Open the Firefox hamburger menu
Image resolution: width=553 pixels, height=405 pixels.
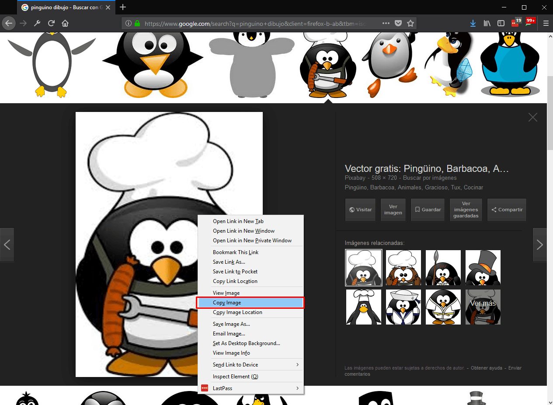pos(546,23)
